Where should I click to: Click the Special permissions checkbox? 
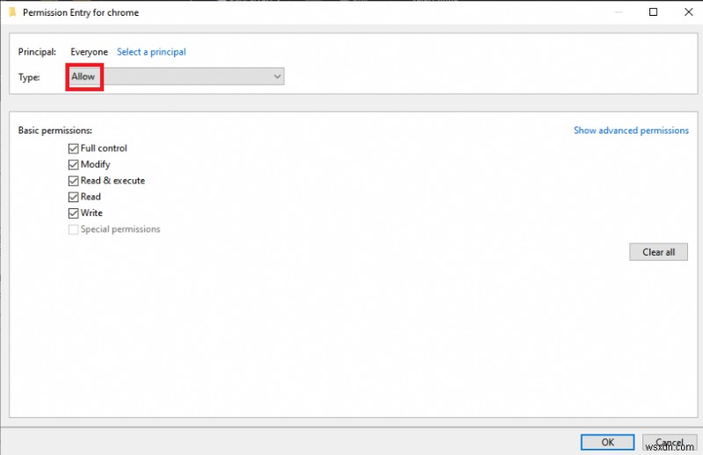coord(73,229)
